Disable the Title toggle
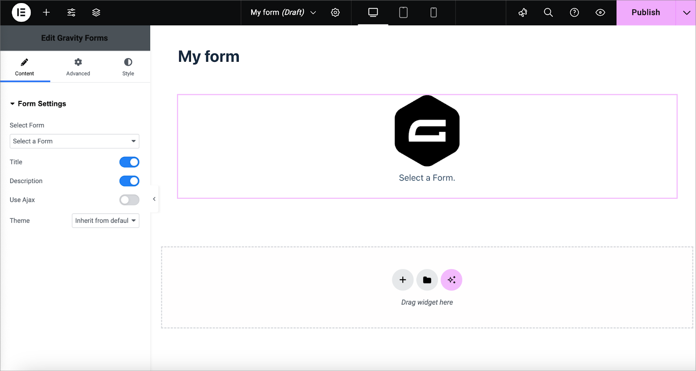 [129, 162]
